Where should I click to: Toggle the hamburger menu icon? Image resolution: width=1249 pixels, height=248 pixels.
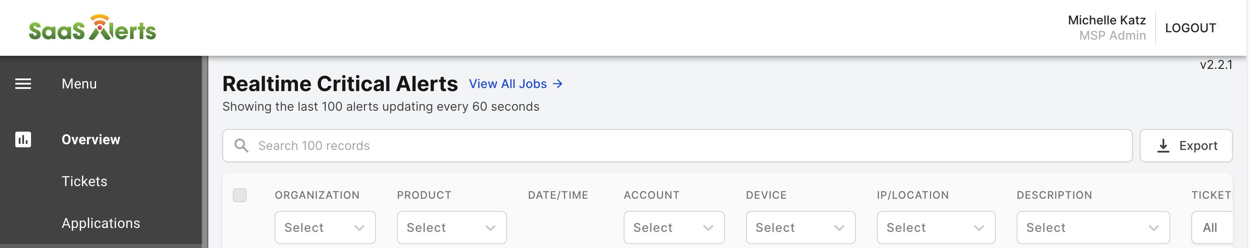click(23, 84)
